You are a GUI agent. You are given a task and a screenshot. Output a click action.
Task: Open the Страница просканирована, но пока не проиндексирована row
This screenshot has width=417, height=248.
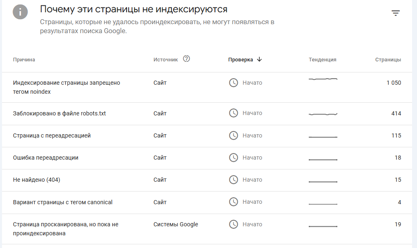click(x=66, y=229)
